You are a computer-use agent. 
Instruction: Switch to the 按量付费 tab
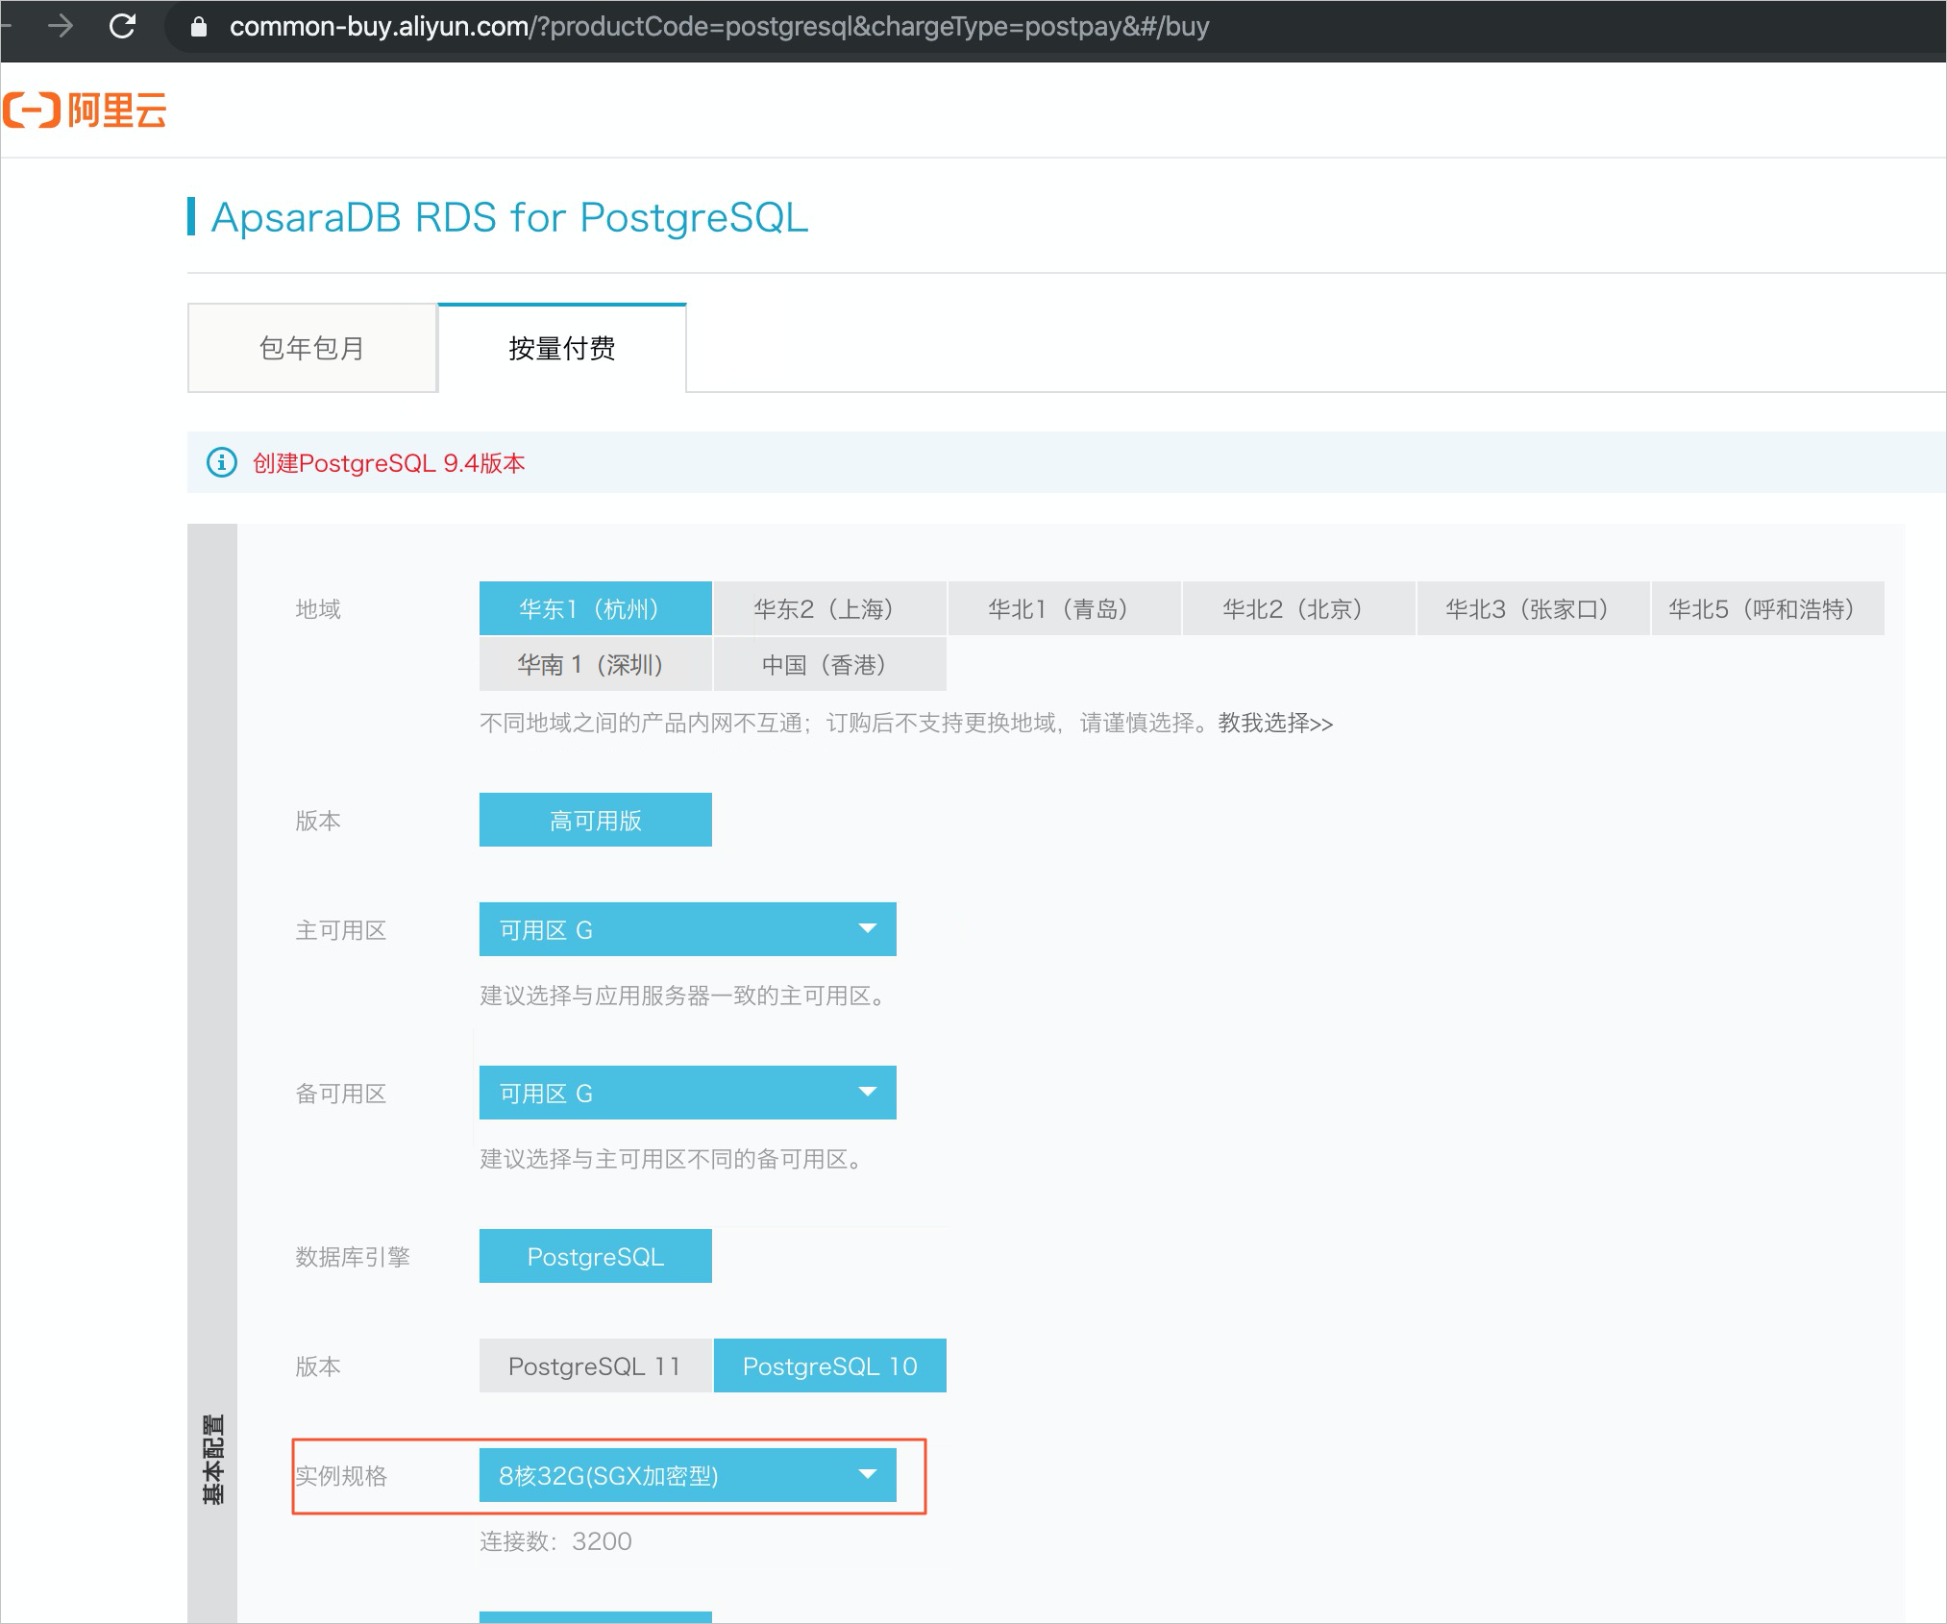tap(562, 348)
